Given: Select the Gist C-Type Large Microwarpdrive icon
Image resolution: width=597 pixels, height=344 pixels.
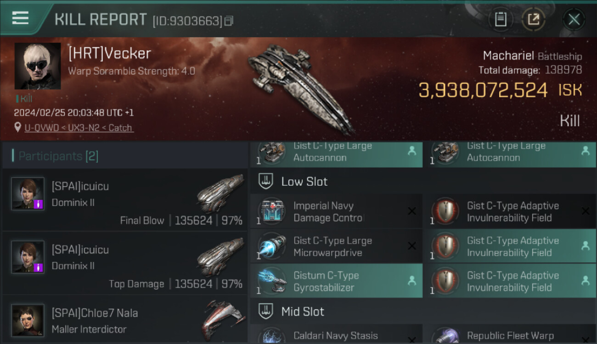Looking at the screenshot, I should coord(271,246).
